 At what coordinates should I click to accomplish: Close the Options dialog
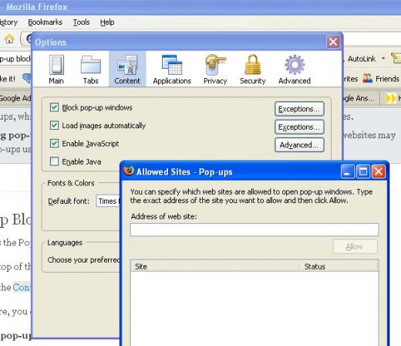point(333,42)
